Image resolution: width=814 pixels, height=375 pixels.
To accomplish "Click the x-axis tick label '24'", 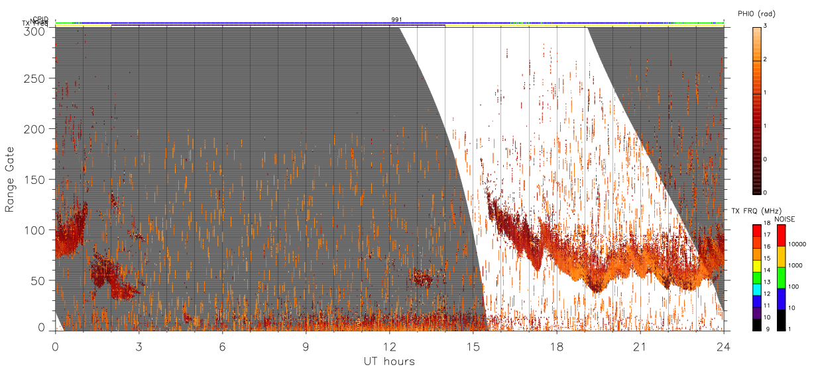I will click(723, 346).
